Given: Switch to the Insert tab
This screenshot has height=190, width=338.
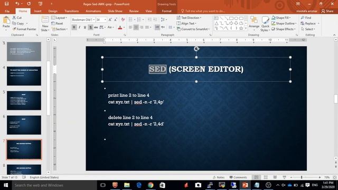Looking at the screenshot, I should click(37, 11).
